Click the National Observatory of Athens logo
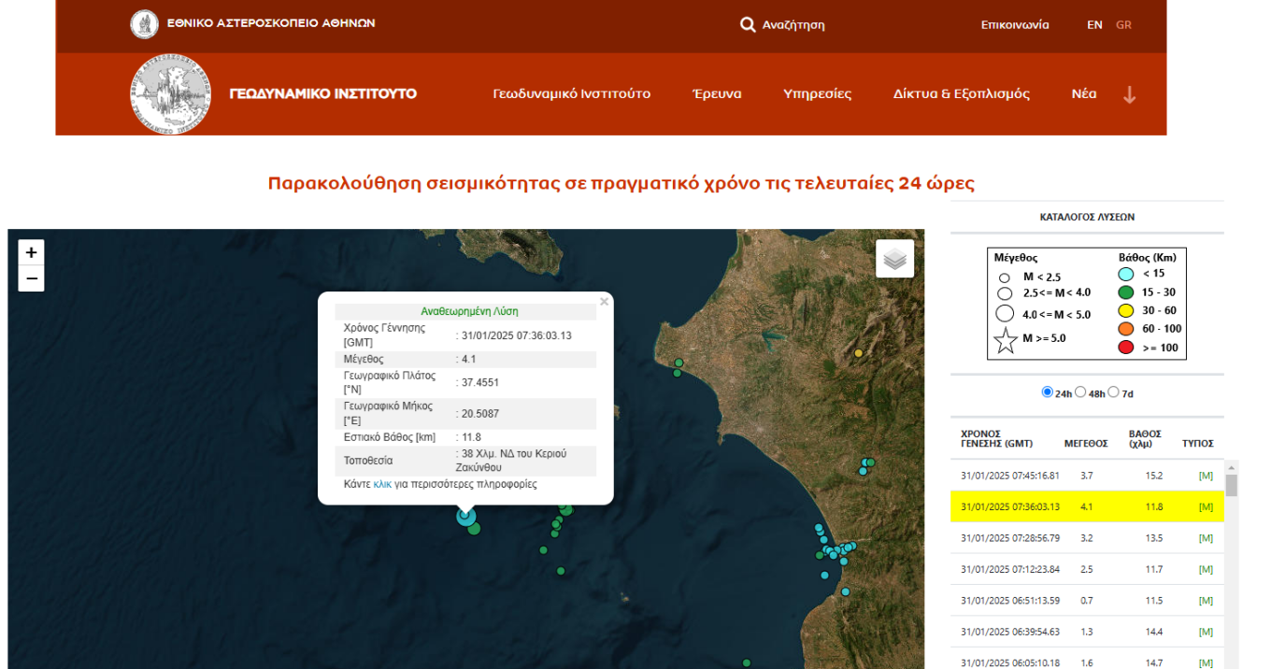Screen dimensions: 1271x669 click(x=144, y=24)
